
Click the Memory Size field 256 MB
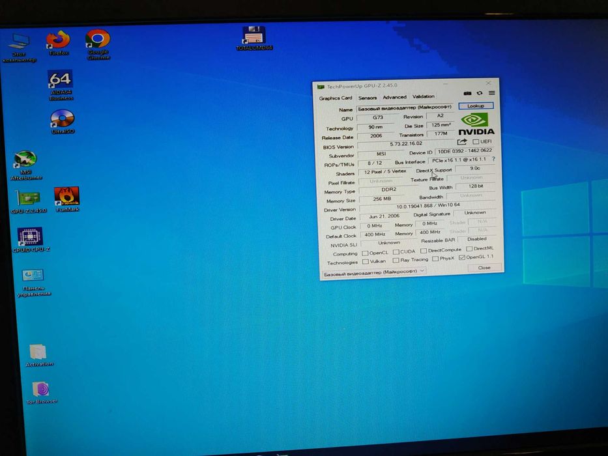coord(382,199)
